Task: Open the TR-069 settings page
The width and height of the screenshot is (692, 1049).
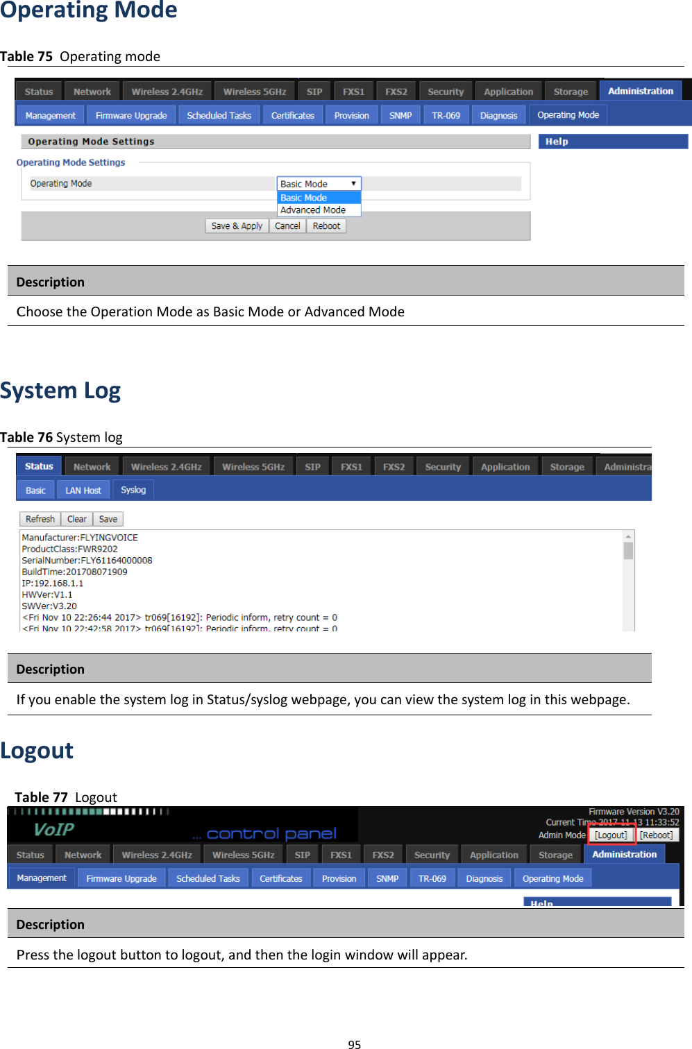Action: pyautogui.click(x=446, y=114)
